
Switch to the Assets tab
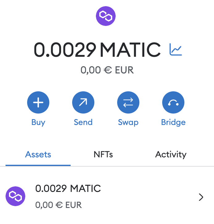point(38,154)
